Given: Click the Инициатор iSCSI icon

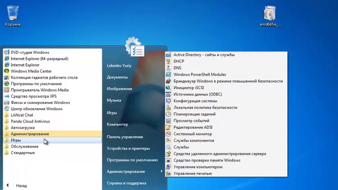Looking at the screenshot, I should pos(168,88).
